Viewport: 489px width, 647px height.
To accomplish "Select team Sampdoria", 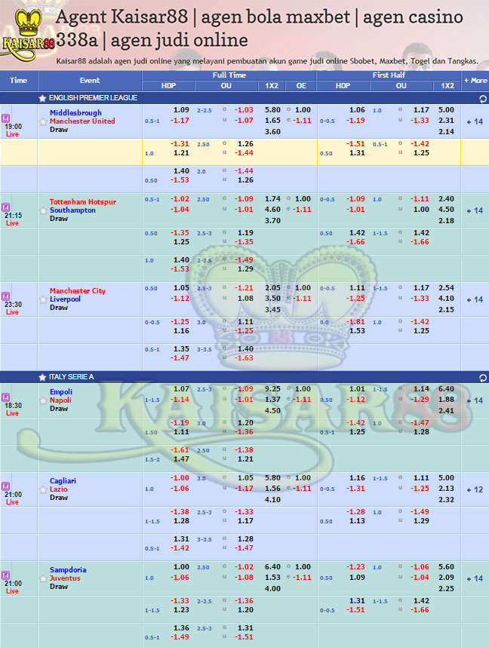I will [68, 570].
